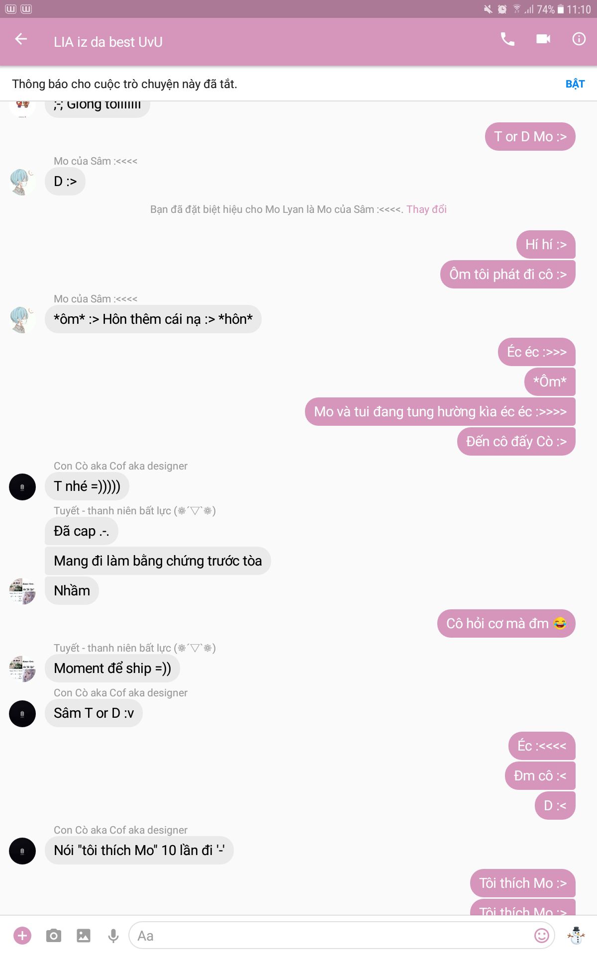597x955 pixels.
Task: Send the snowman quick-reaction emoji
Action: pyautogui.click(x=576, y=936)
